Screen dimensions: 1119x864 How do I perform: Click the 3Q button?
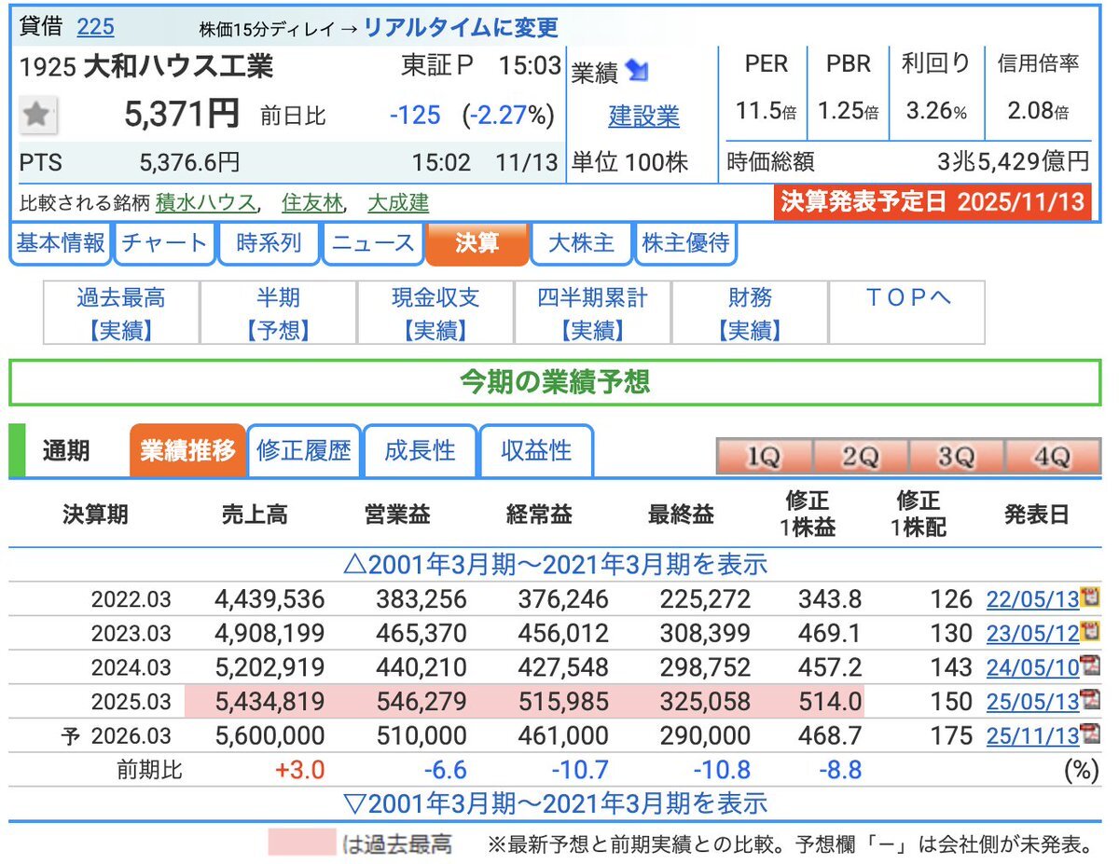(956, 457)
